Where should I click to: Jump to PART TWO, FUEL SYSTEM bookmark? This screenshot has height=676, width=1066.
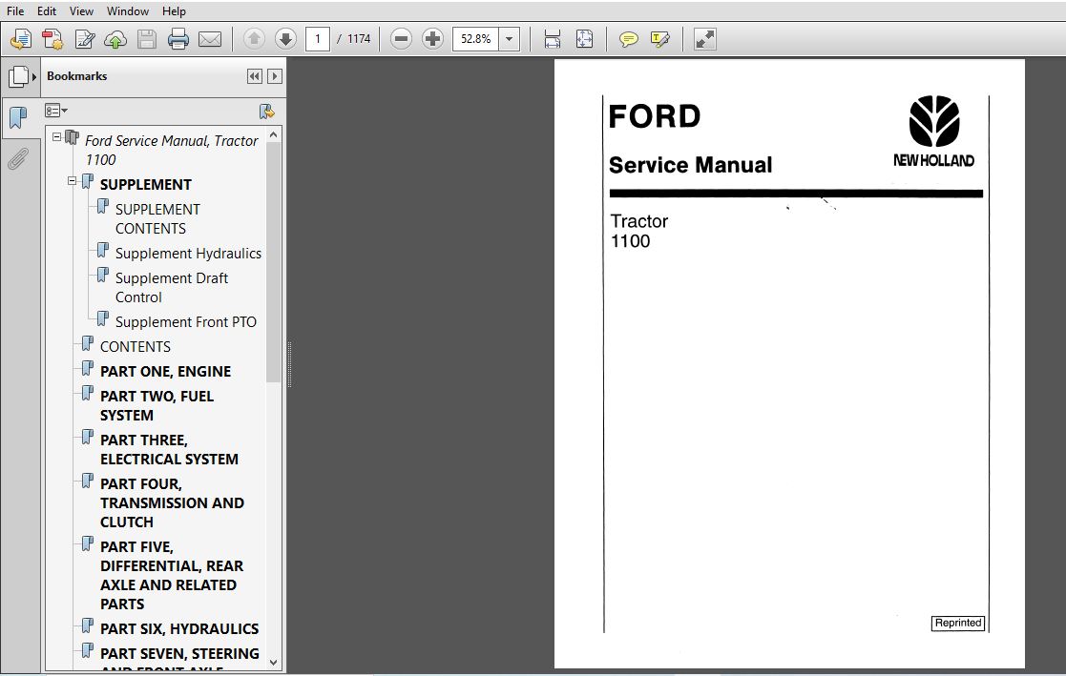tap(157, 405)
